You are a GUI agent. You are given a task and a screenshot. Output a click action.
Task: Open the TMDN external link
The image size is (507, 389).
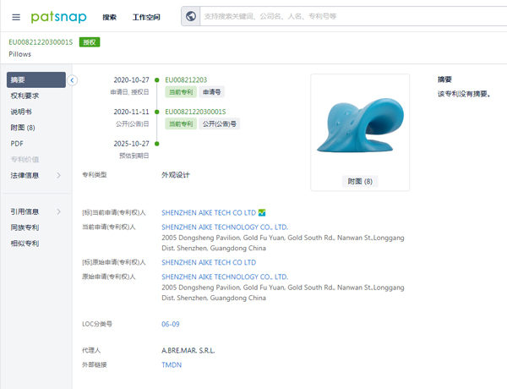click(x=171, y=364)
